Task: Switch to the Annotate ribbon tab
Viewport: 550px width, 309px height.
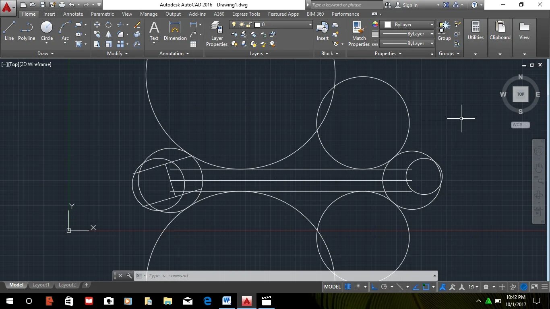Action: point(73,14)
